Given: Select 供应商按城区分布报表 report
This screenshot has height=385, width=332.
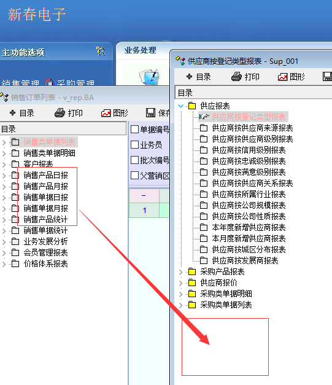Looking at the screenshot, I should [x=249, y=249].
